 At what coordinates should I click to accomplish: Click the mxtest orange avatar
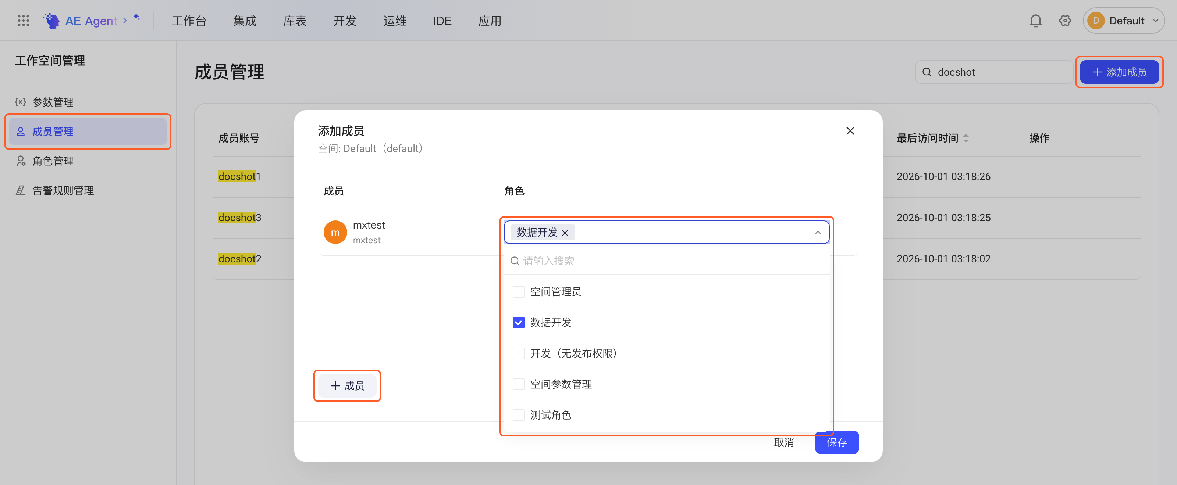click(335, 232)
